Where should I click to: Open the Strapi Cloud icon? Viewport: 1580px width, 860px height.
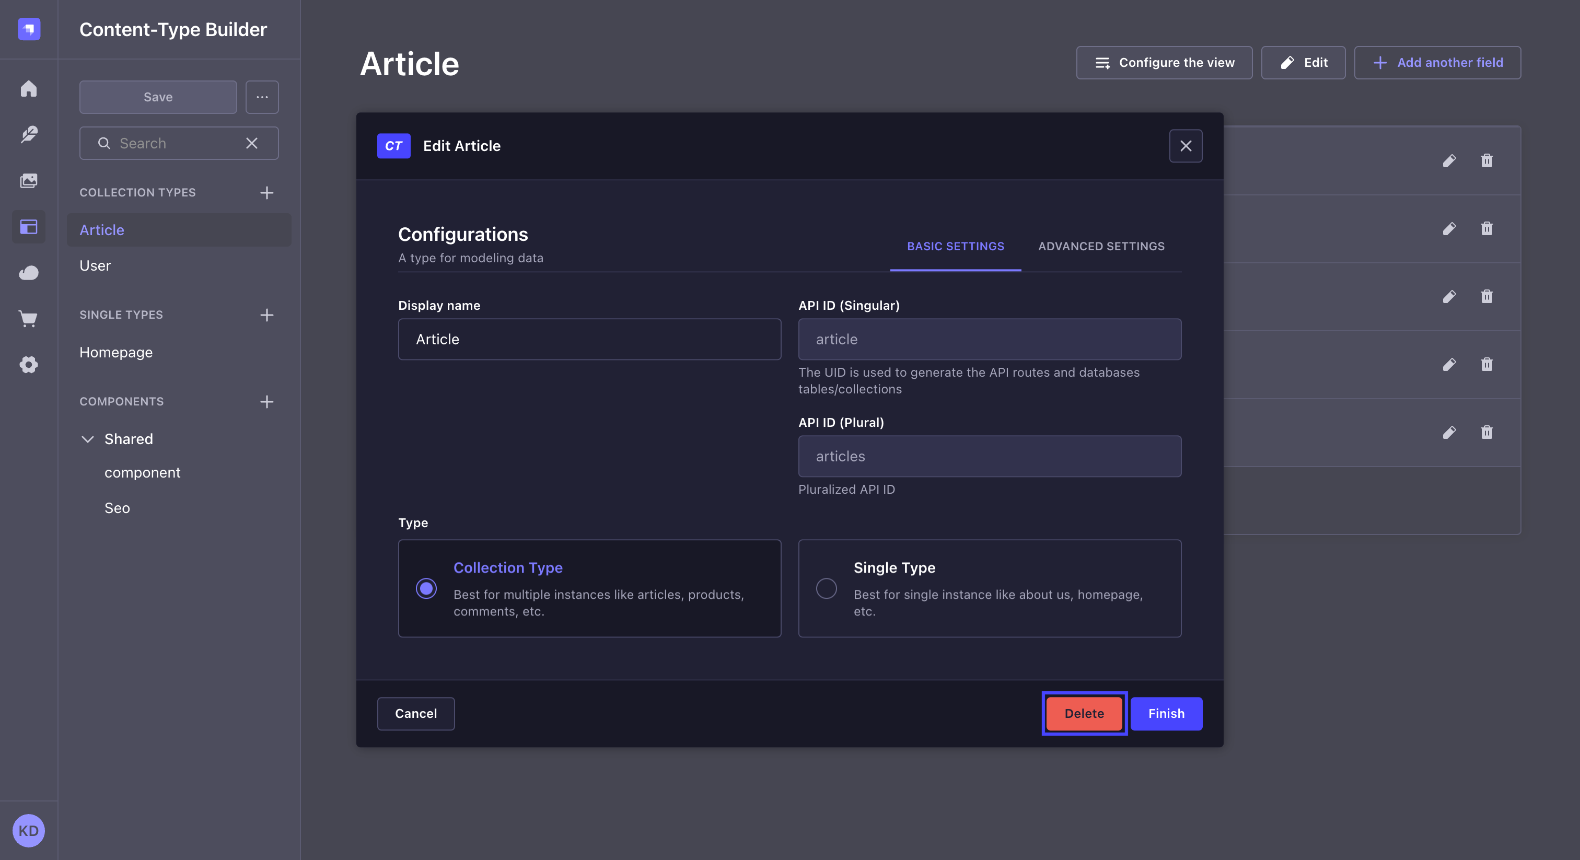tap(29, 273)
